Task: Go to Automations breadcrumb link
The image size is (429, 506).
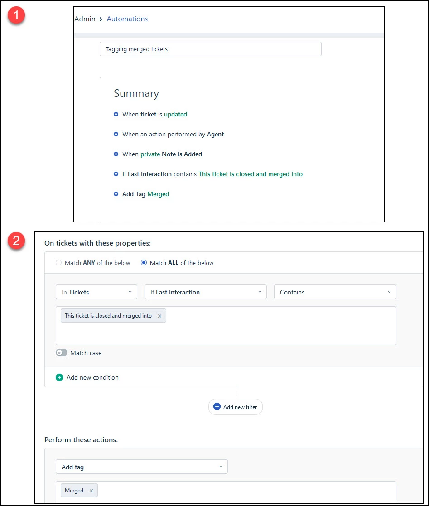Action: (127, 19)
